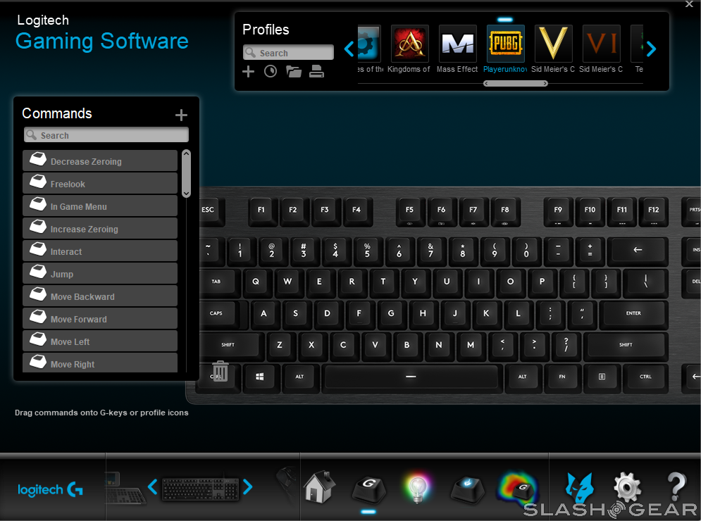Screen dimensions: 701x521
Task: Click the profiles horizontal scrollbar thumb
Action: click(x=516, y=84)
